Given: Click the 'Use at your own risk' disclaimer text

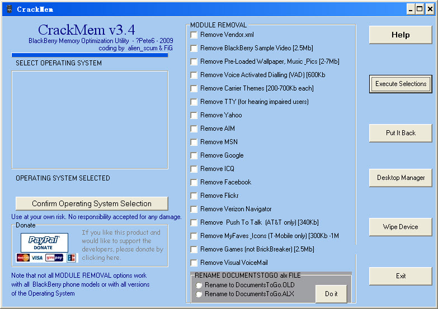Looking at the screenshot, I should pos(96,217).
